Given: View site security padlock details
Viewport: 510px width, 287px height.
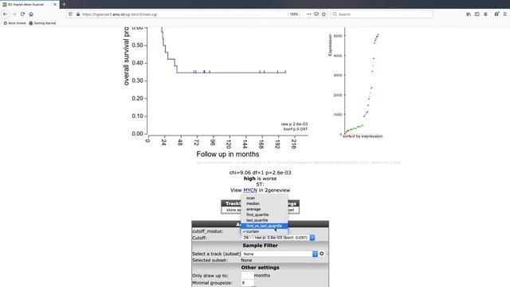Looking at the screenshot, I should (78, 14).
